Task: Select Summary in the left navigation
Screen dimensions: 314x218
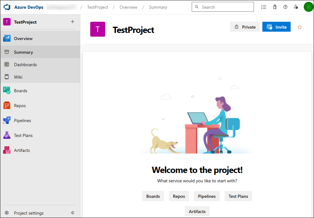Action: pos(40,52)
